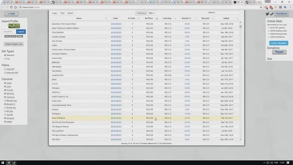Focus the table Search field

point(228,12)
